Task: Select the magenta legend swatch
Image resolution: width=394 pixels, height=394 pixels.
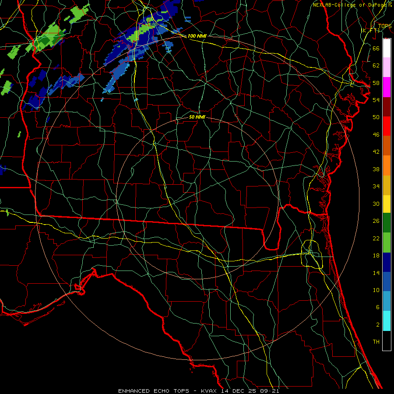Action: pos(387,87)
